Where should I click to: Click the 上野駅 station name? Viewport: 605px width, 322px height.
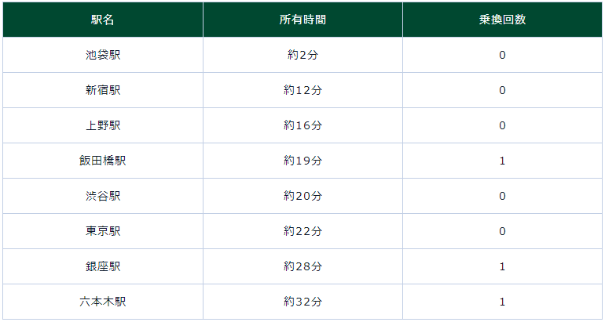click(103, 125)
